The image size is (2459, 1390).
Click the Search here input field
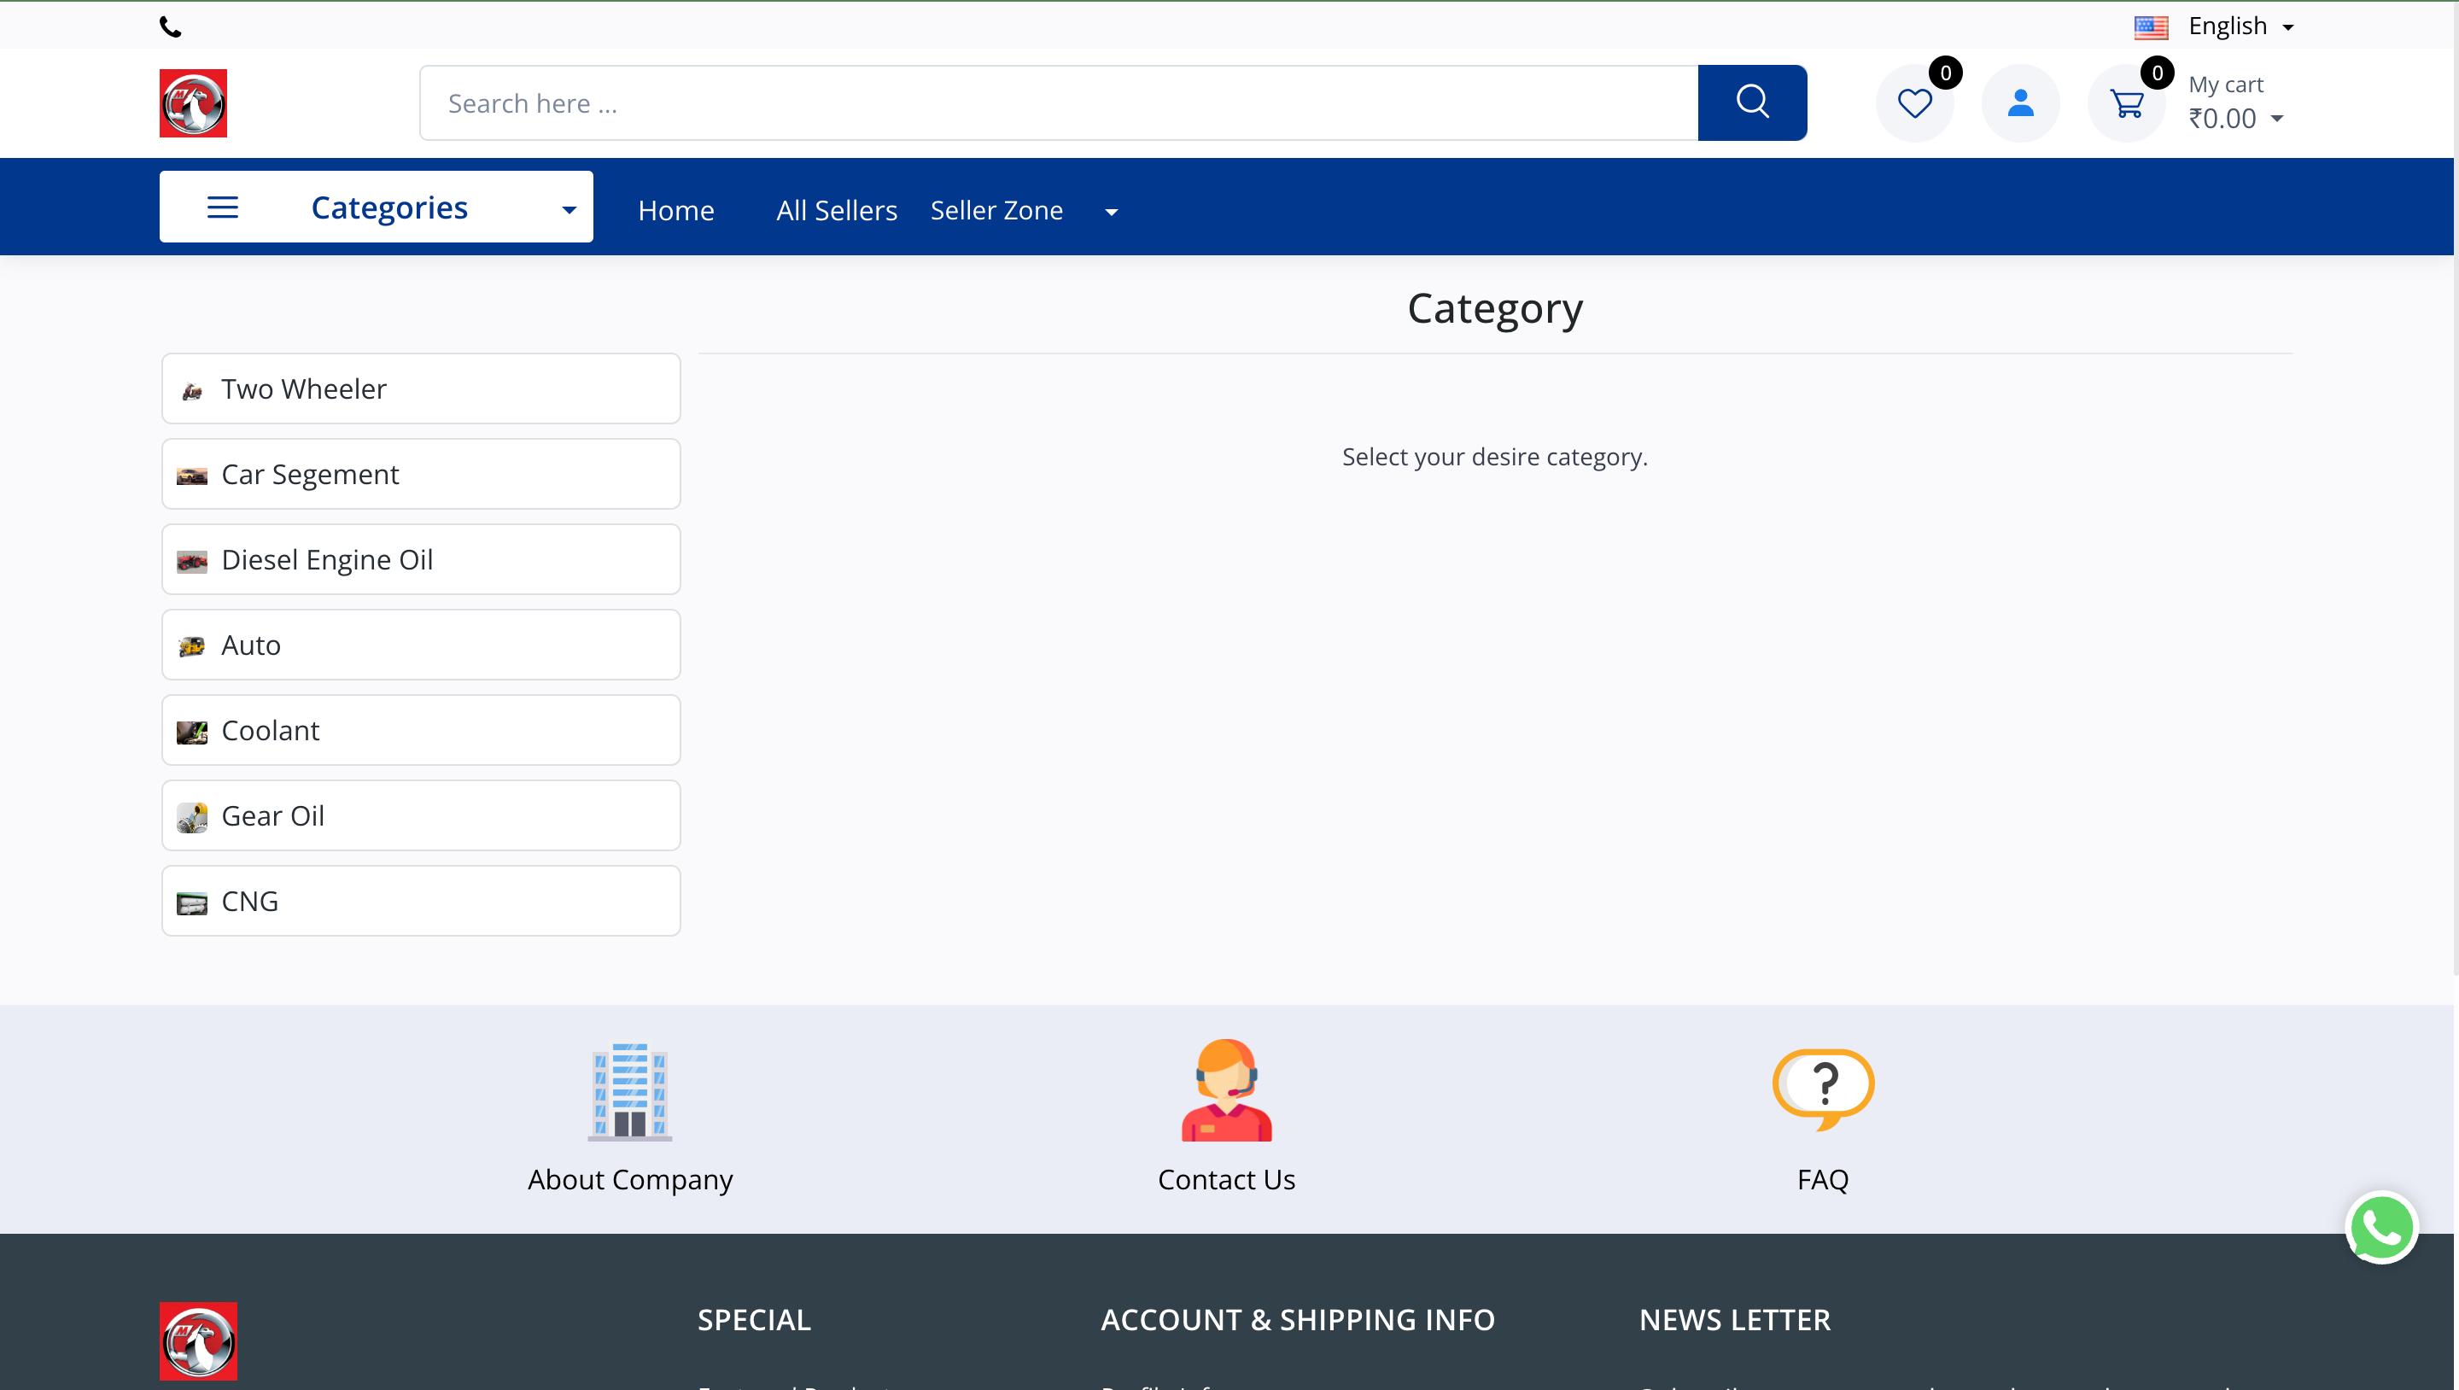click(1058, 103)
